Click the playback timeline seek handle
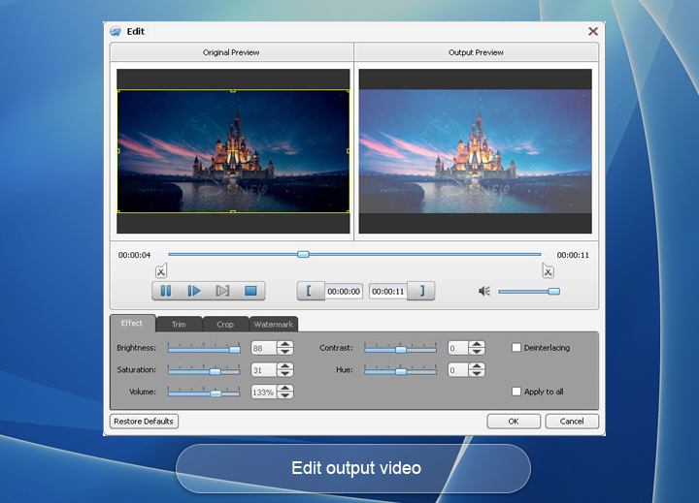 303,254
